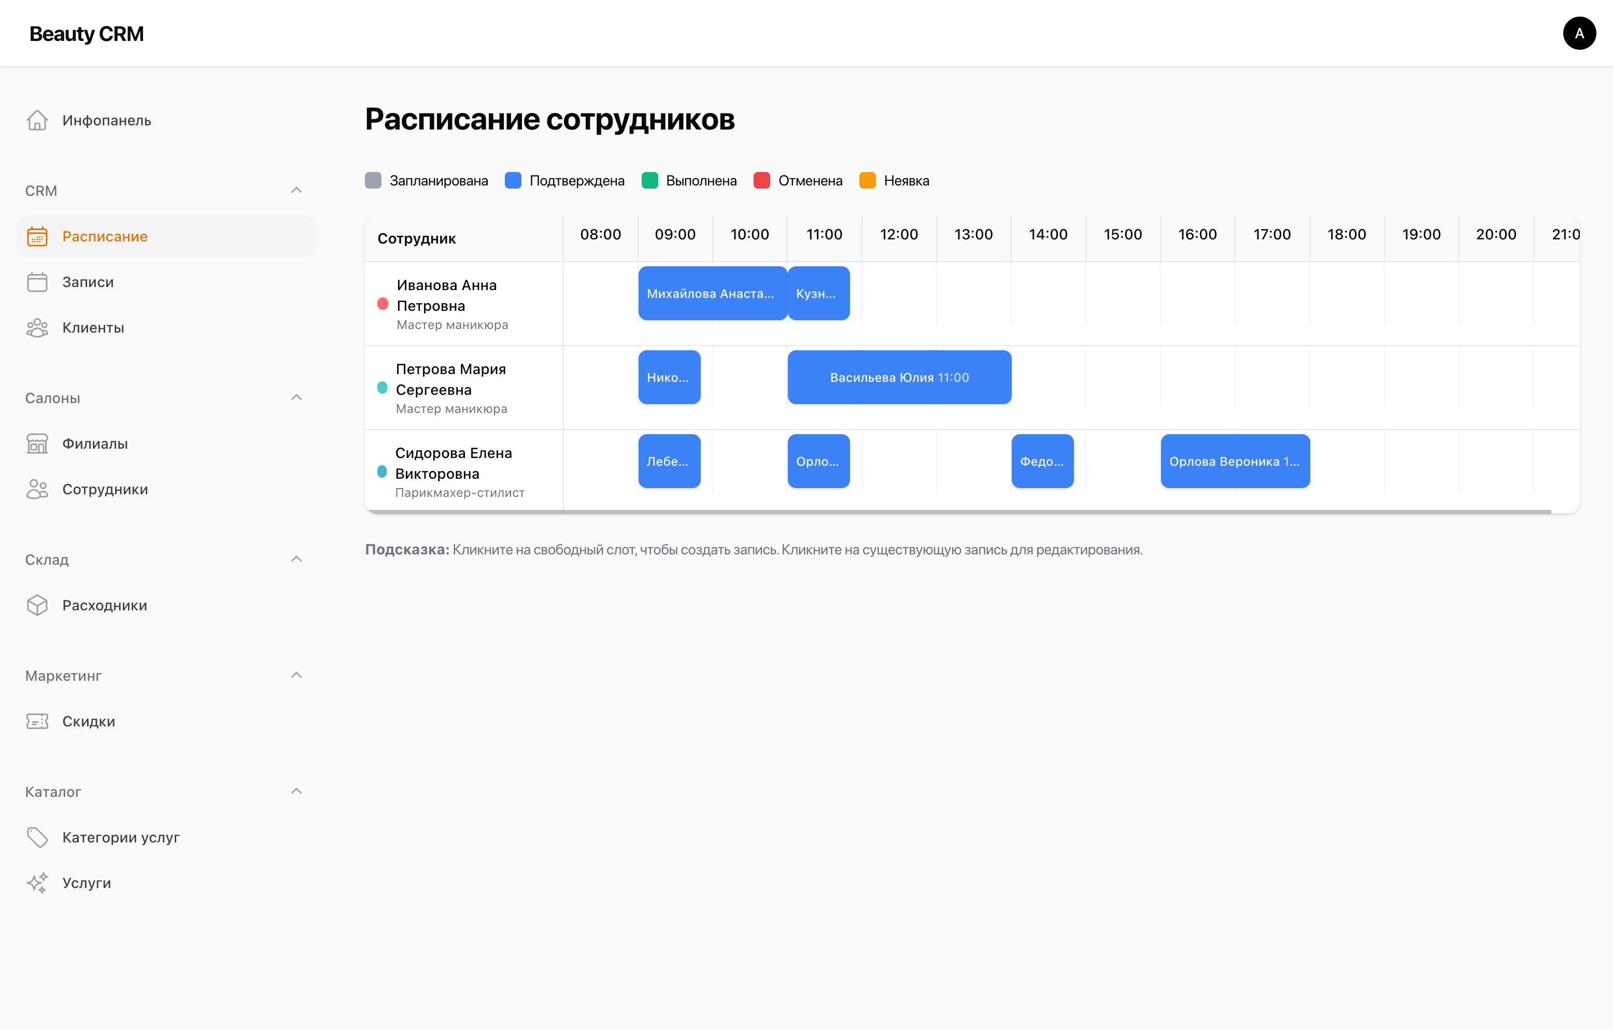Collapse the Салоны section chevron
The width and height of the screenshot is (1613, 1029).
[x=297, y=397]
